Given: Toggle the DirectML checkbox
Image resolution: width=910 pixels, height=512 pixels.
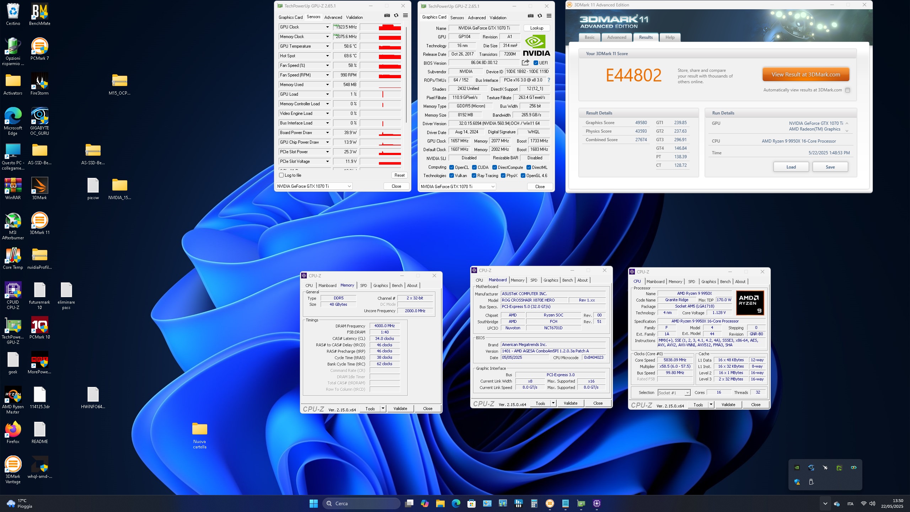Looking at the screenshot, I should coord(529,167).
